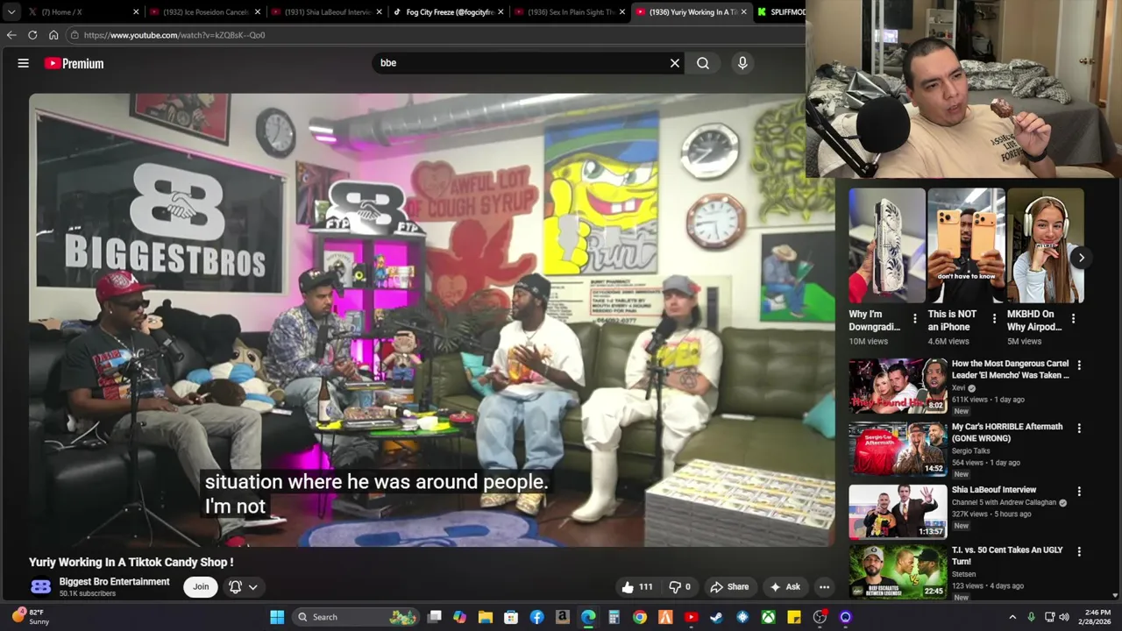The height and width of the screenshot is (631, 1122).
Task: Open options menu for T.I. vs. 50 Cent video
Action: pos(1079,552)
